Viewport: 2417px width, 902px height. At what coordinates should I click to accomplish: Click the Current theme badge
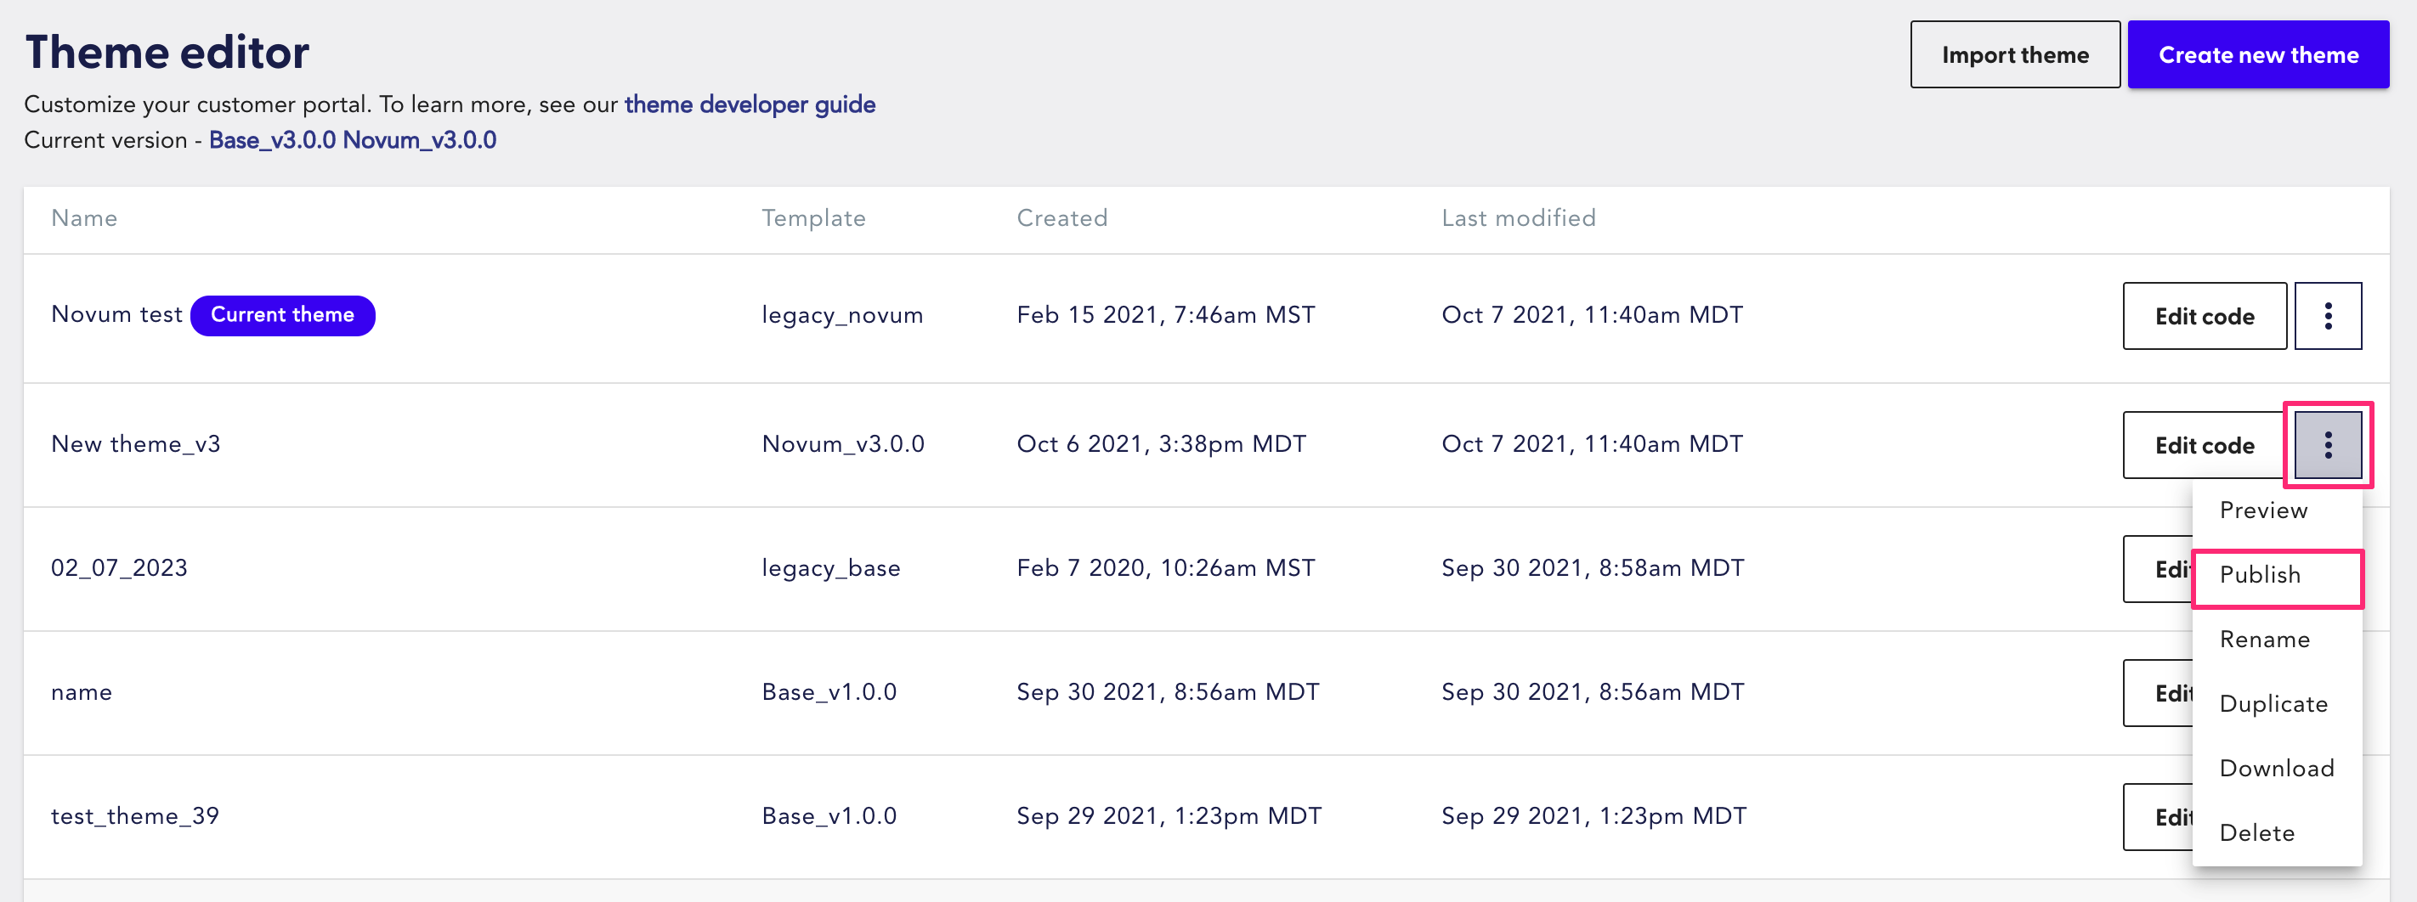click(282, 315)
